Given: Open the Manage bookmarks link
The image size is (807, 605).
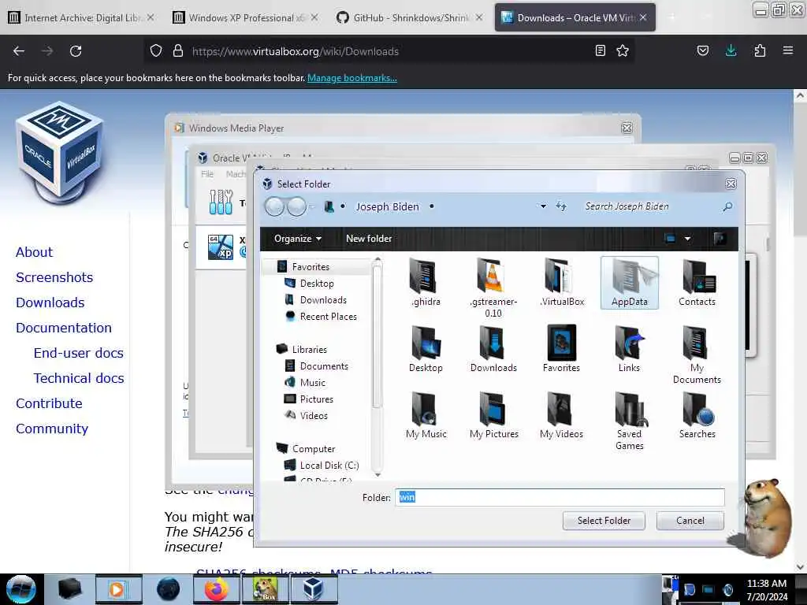Looking at the screenshot, I should (352, 78).
